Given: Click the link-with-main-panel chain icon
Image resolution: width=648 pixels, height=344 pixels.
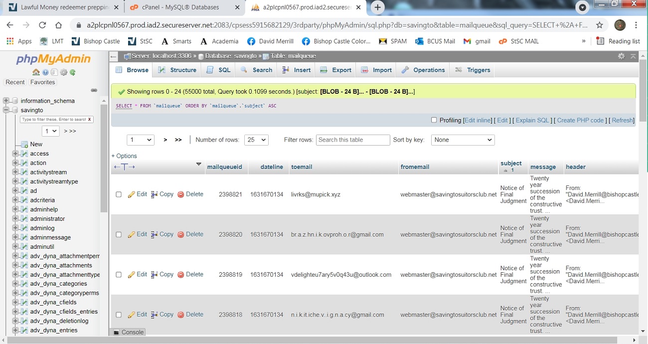Looking at the screenshot, I should pyautogui.click(x=94, y=90).
